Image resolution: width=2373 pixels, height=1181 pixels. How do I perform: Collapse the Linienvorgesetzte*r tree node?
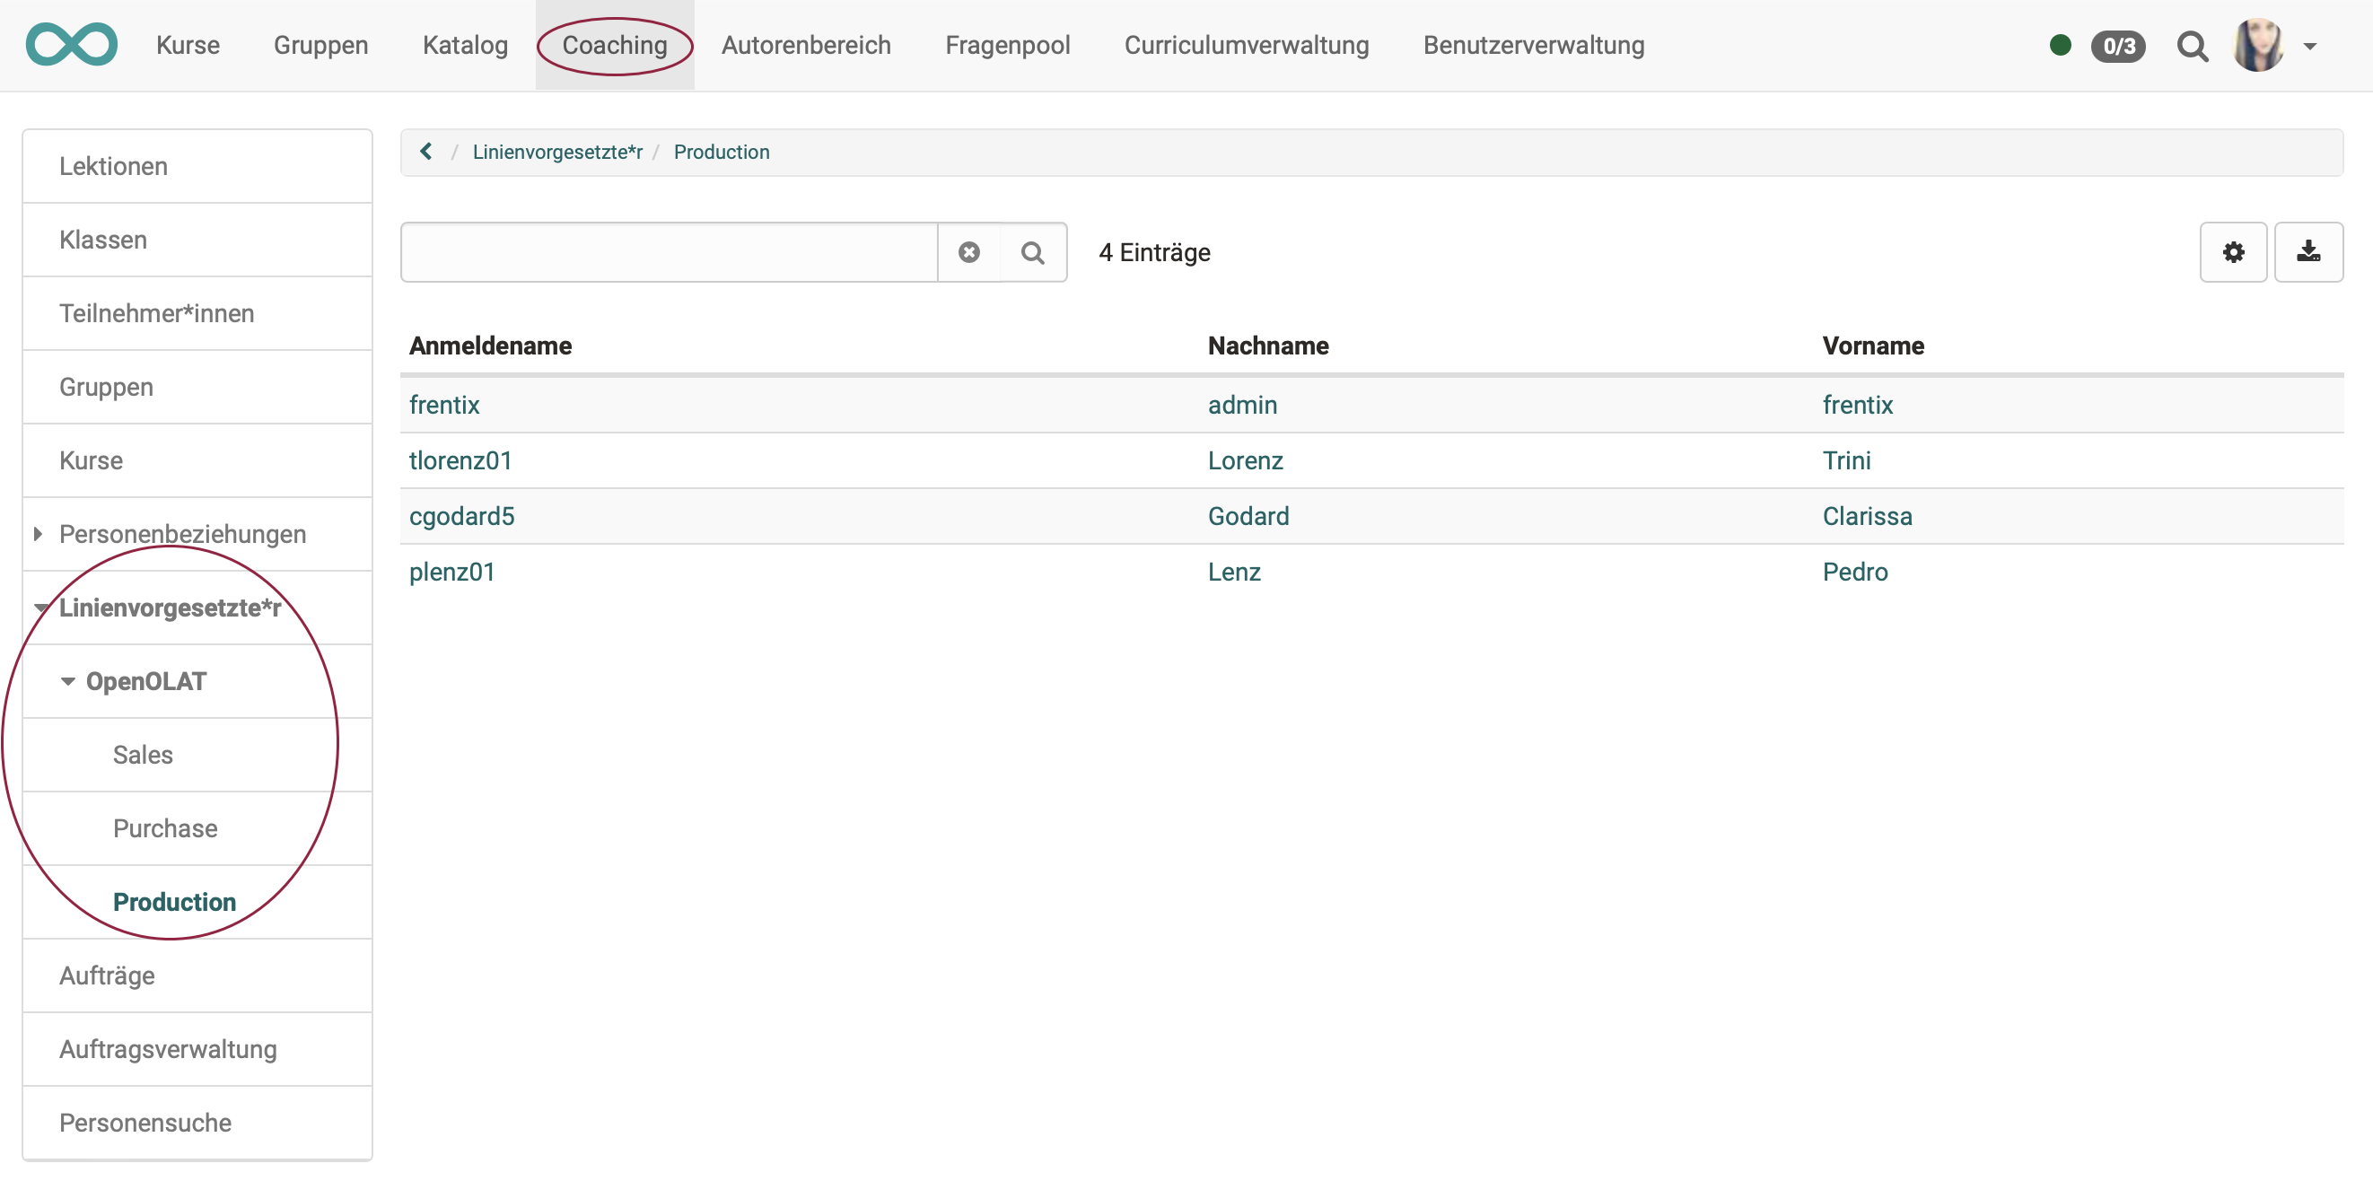(x=40, y=607)
